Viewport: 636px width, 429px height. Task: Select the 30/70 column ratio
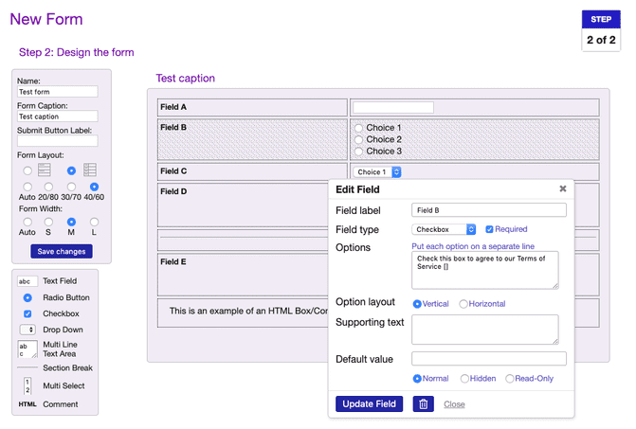(71, 187)
